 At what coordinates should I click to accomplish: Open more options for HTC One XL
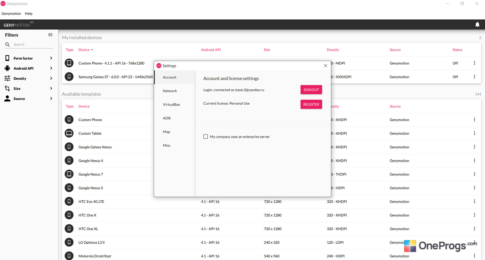click(x=474, y=229)
